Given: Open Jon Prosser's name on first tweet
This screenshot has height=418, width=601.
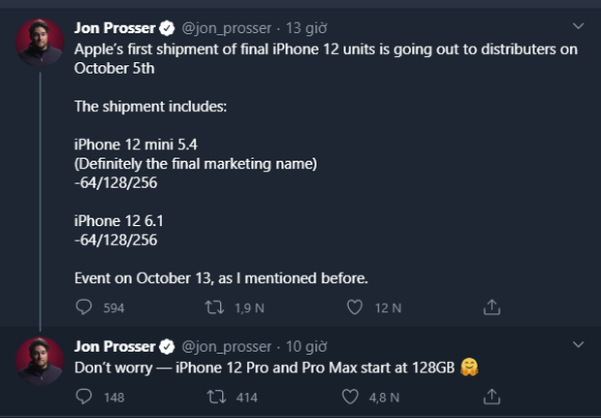Looking at the screenshot, I should coord(114,27).
